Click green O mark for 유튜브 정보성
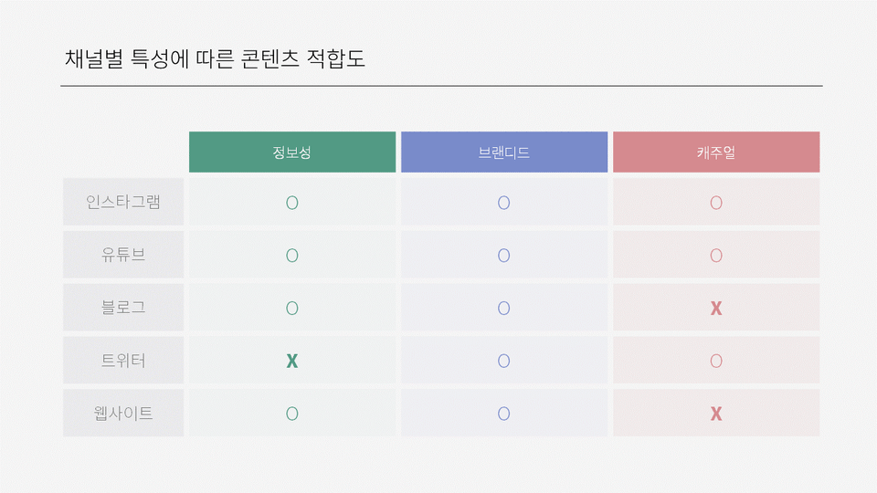The width and height of the screenshot is (877, 493). (292, 256)
